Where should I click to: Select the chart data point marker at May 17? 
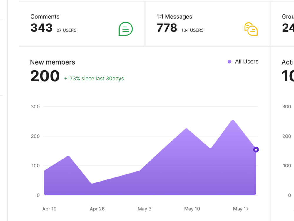(256, 150)
